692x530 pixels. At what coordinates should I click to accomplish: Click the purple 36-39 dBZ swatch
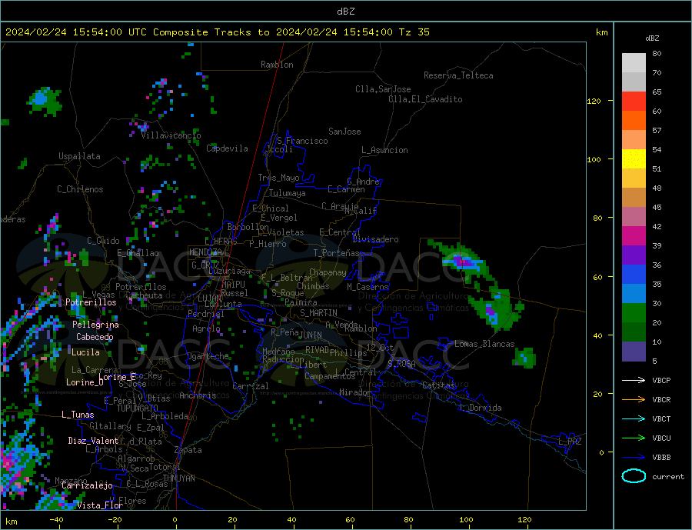634,255
